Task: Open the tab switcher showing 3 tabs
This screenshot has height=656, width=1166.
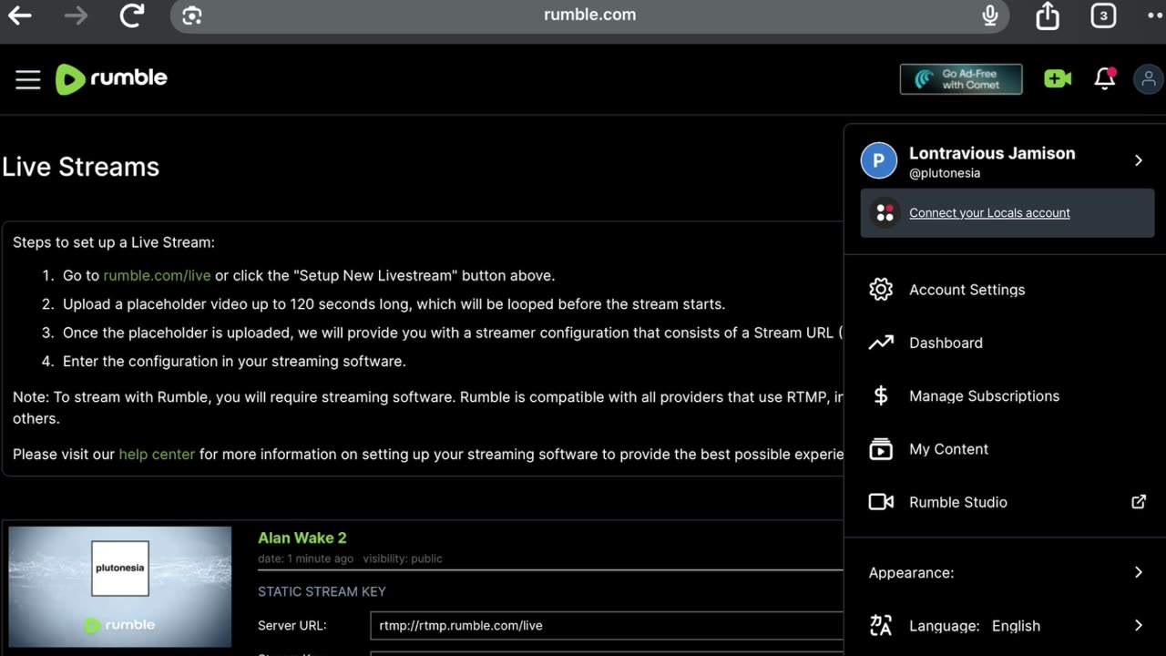Action: coord(1103,15)
